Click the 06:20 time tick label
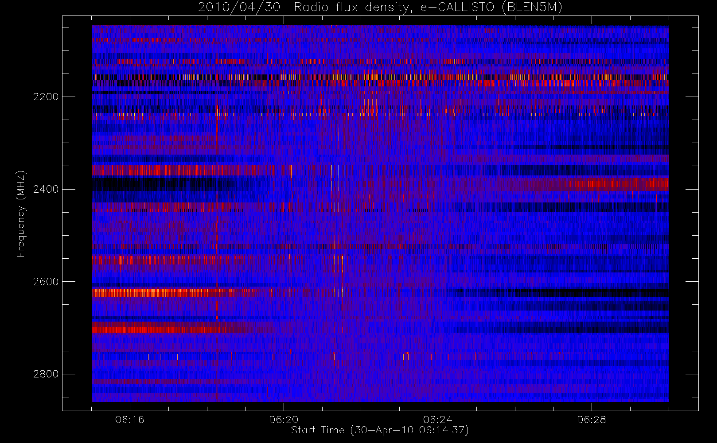 pyautogui.click(x=284, y=420)
